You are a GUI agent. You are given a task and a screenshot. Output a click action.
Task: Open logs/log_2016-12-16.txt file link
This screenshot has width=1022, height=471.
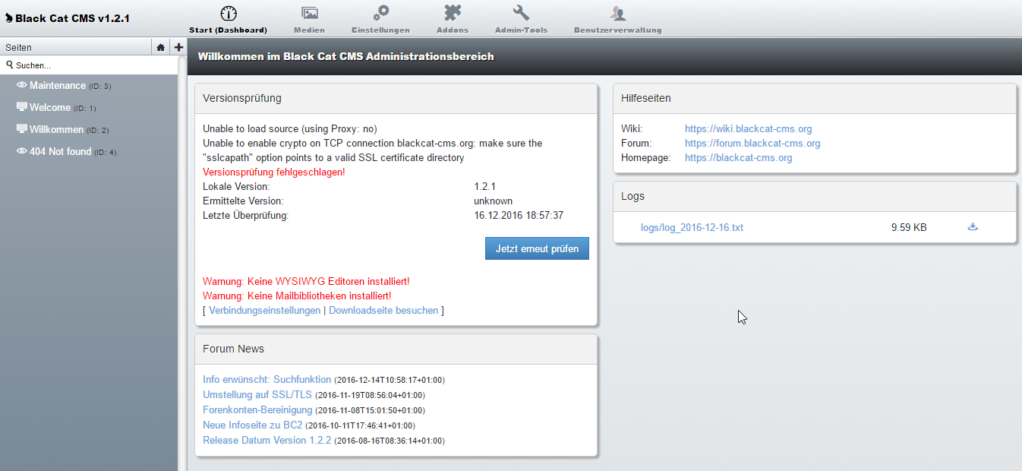(692, 227)
